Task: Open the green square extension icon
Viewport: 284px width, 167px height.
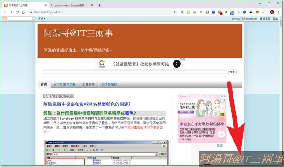Action: click(x=188, y=12)
